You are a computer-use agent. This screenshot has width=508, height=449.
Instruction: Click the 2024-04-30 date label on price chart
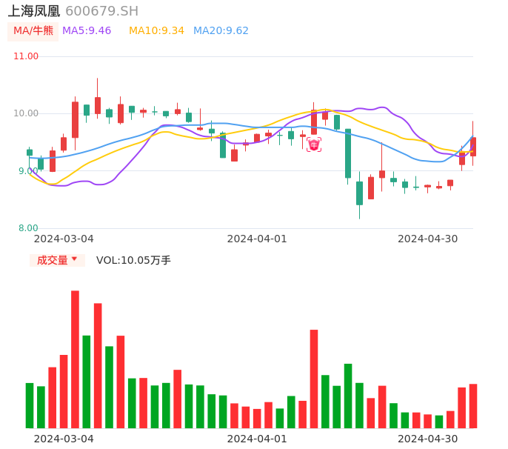click(x=427, y=239)
